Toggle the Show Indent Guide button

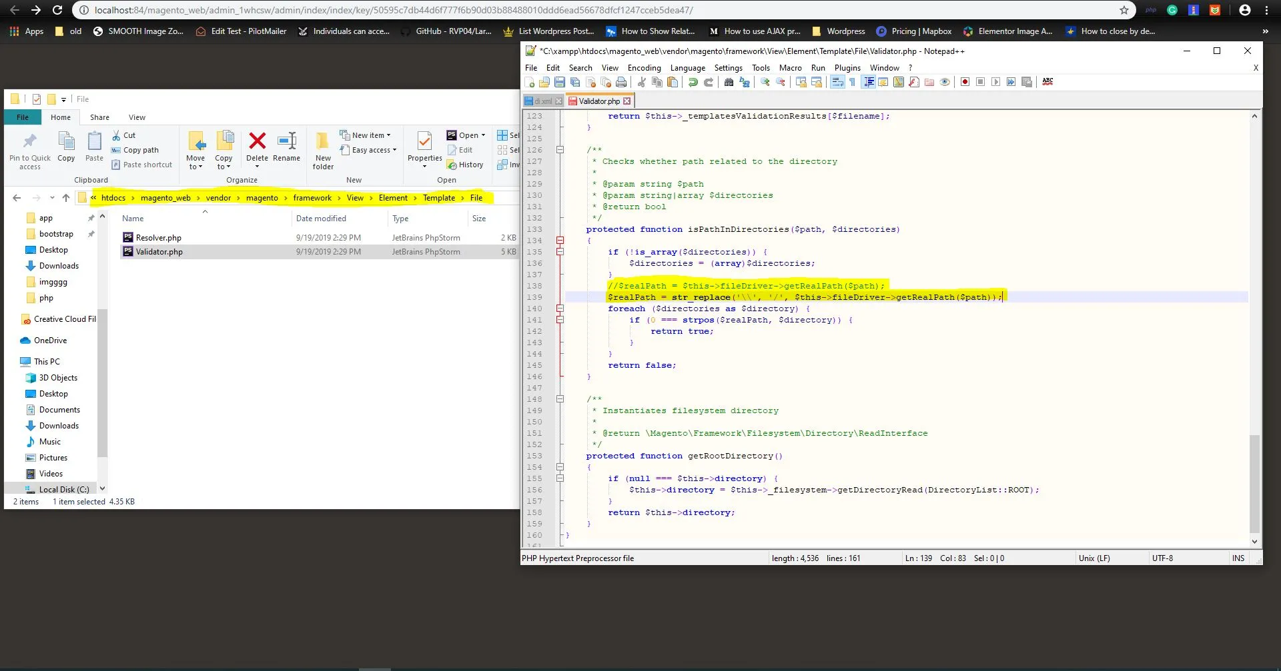point(869,82)
